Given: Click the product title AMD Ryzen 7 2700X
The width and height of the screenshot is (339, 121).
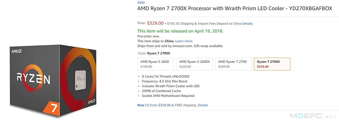Looking at the screenshot, I should (235, 9).
